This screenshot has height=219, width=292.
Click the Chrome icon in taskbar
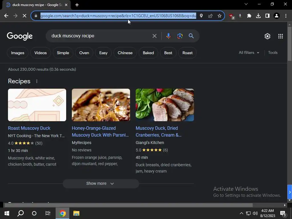coord(62,213)
